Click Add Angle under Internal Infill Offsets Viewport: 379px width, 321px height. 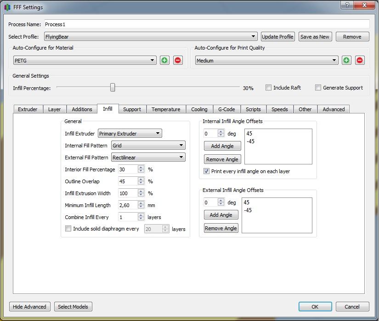pyautogui.click(x=222, y=146)
